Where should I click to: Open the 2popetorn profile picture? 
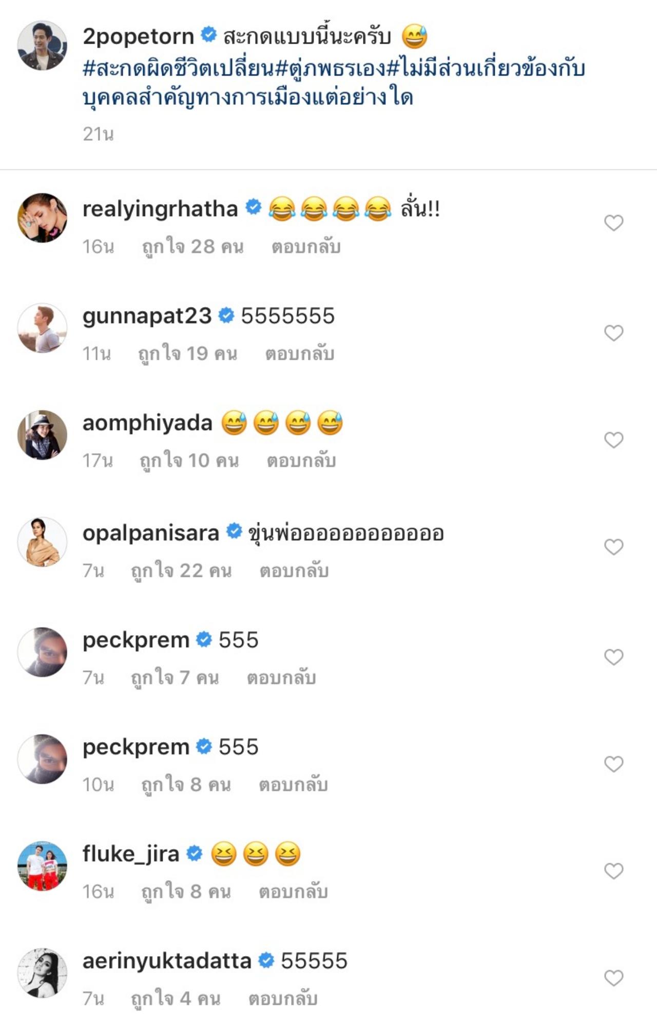(43, 45)
